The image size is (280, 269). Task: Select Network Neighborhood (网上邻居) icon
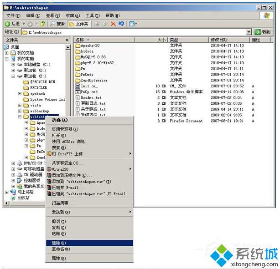click(13, 192)
